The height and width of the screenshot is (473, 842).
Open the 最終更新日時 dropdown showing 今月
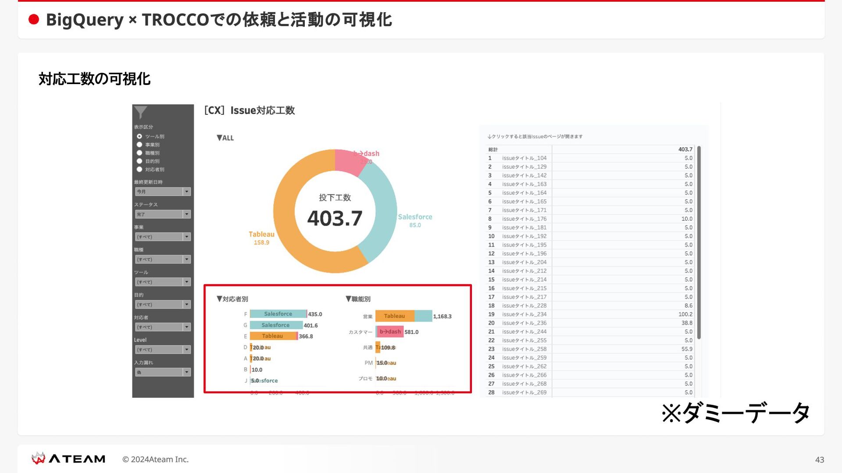(x=163, y=191)
